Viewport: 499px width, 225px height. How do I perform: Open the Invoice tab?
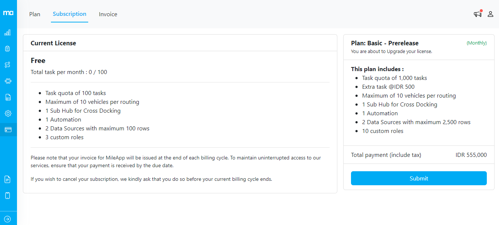(x=108, y=14)
